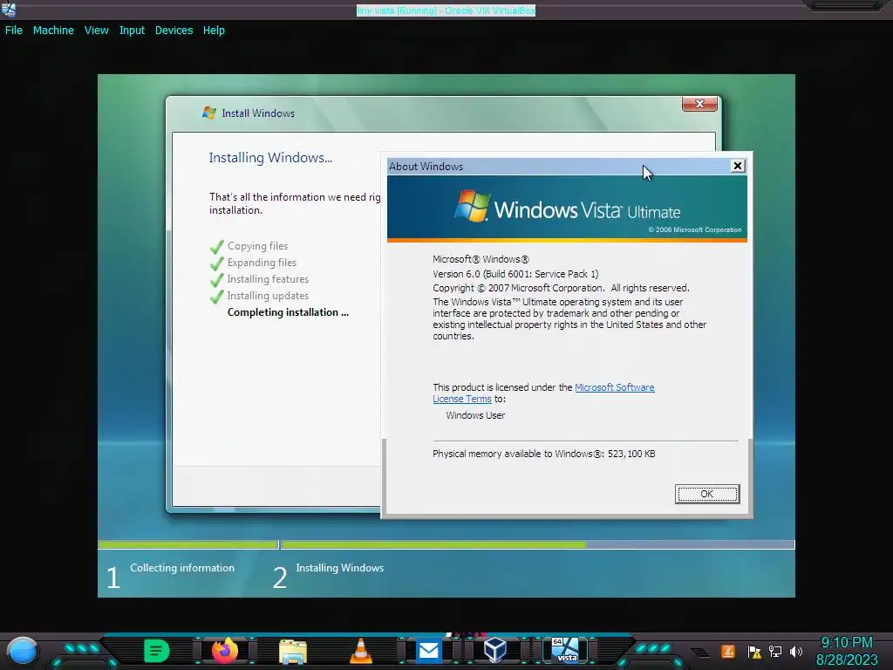The width and height of the screenshot is (893, 670).
Task: Click the 'Installing updates' step text
Action: pos(268,296)
